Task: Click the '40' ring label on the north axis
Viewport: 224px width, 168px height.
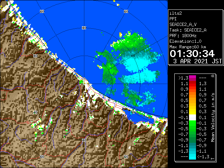Action: point(84,28)
